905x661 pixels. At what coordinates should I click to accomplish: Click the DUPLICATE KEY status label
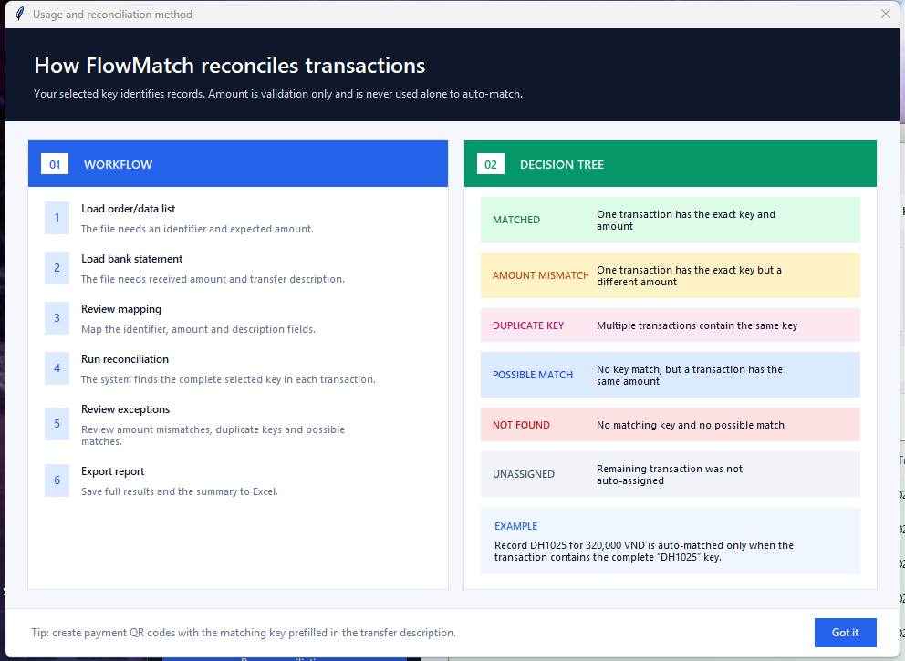point(528,325)
